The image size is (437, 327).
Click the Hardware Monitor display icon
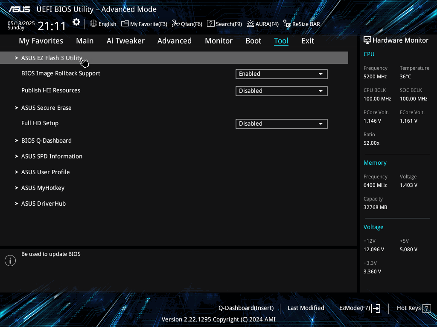(367, 40)
